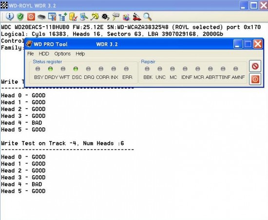Click the MCR repair indicator
The width and height of the screenshot is (268, 220).
tap(198, 69)
